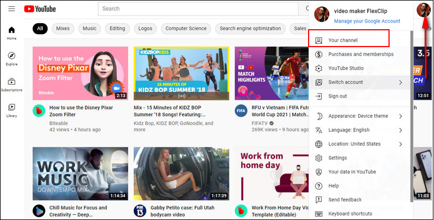Click Manage your Google Account link
The height and width of the screenshot is (220, 434).
[367, 21]
